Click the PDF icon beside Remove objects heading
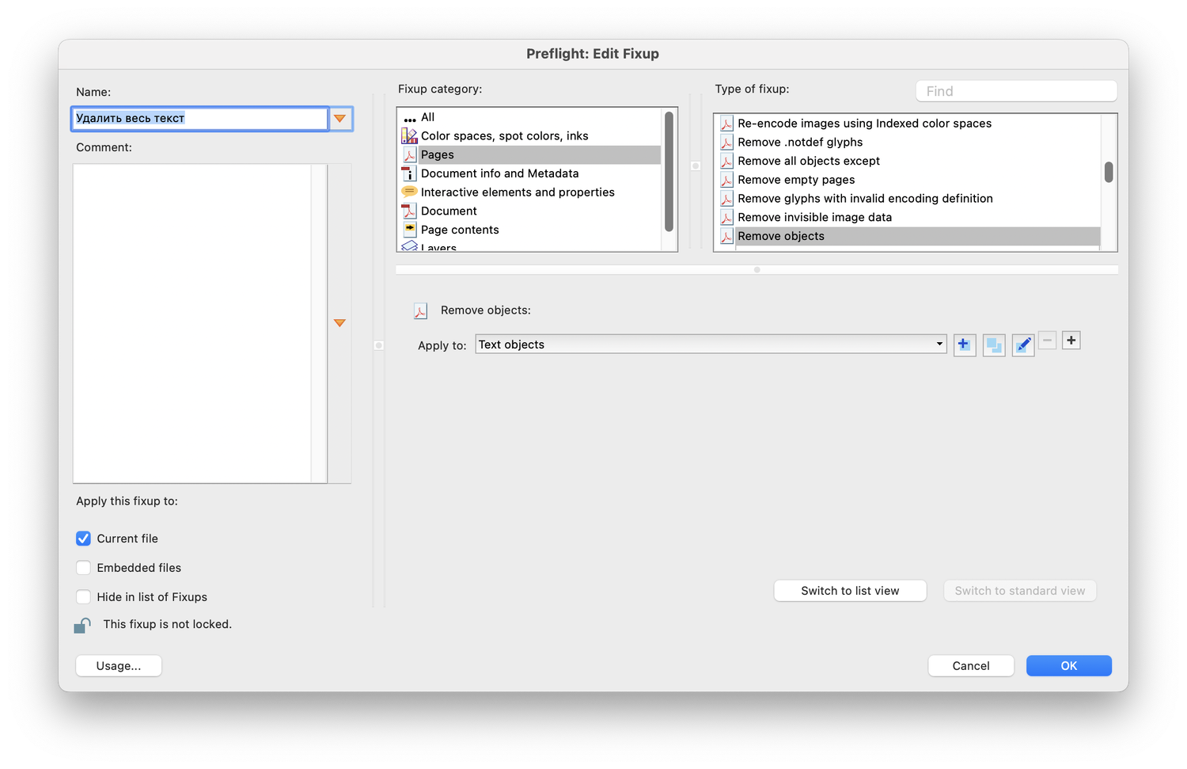This screenshot has height=769, width=1187. point(420,311)
